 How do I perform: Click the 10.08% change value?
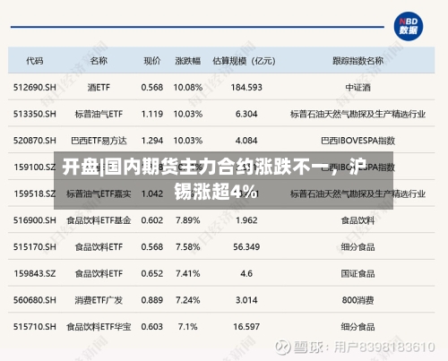coord(188,88)
